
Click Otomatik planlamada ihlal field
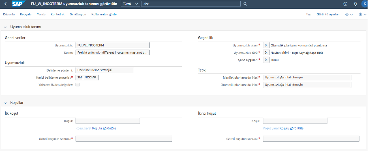coord(307,85)
